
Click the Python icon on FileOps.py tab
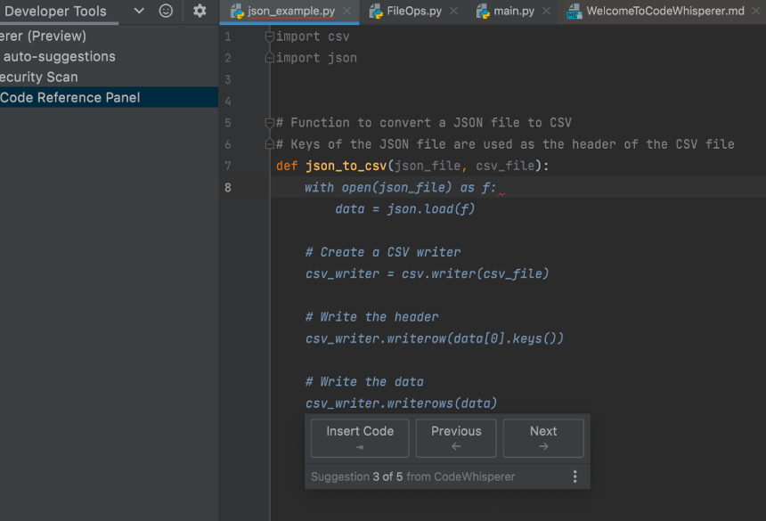(375, 12)
